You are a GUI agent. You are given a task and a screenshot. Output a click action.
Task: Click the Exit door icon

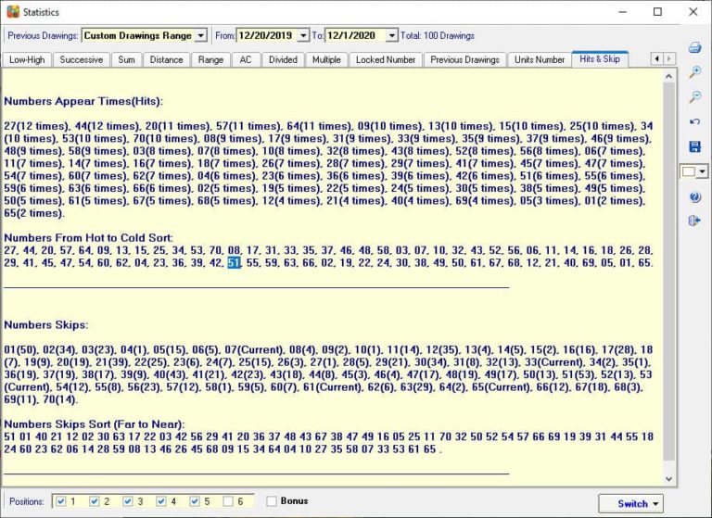click(x=694, y=221)
